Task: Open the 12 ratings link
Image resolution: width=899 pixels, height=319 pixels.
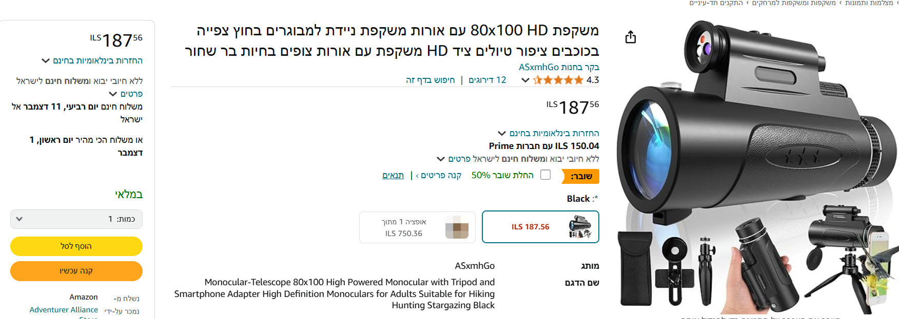Action: 487,80
